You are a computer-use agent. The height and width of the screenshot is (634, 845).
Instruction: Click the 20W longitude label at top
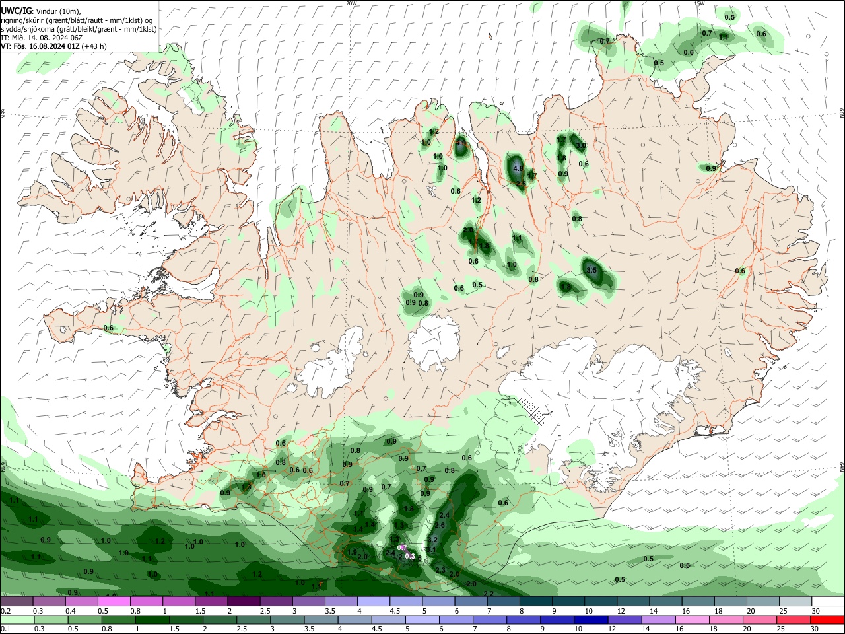coord(351,3)
